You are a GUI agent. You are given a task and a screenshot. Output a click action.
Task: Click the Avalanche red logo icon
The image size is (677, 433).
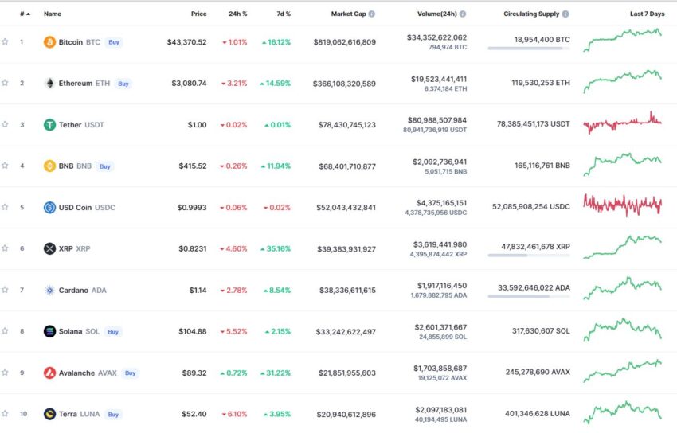pyautogui.click(x=49, y=373)
